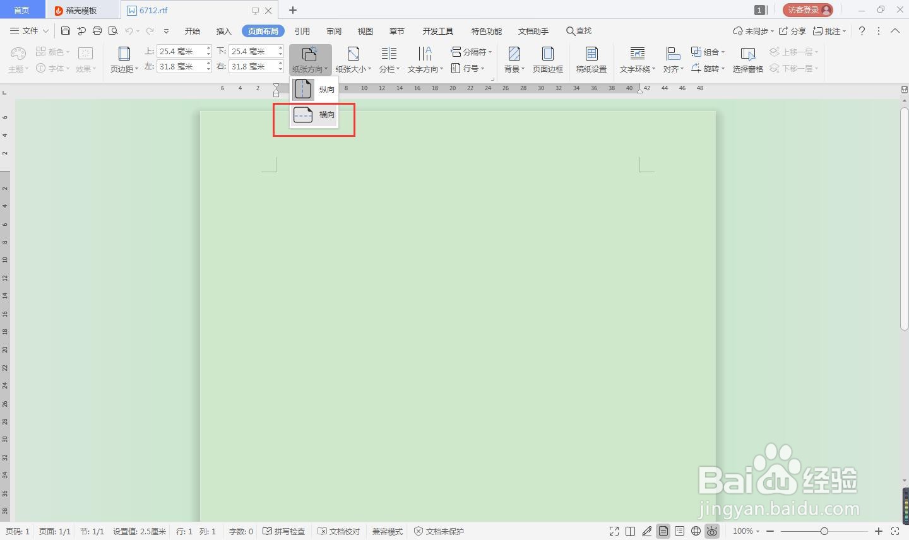Select 纵向 portrait orientation from dropdown
This screenshot has height=540, width=909.
pyautogui.click(x=314, y=89)
